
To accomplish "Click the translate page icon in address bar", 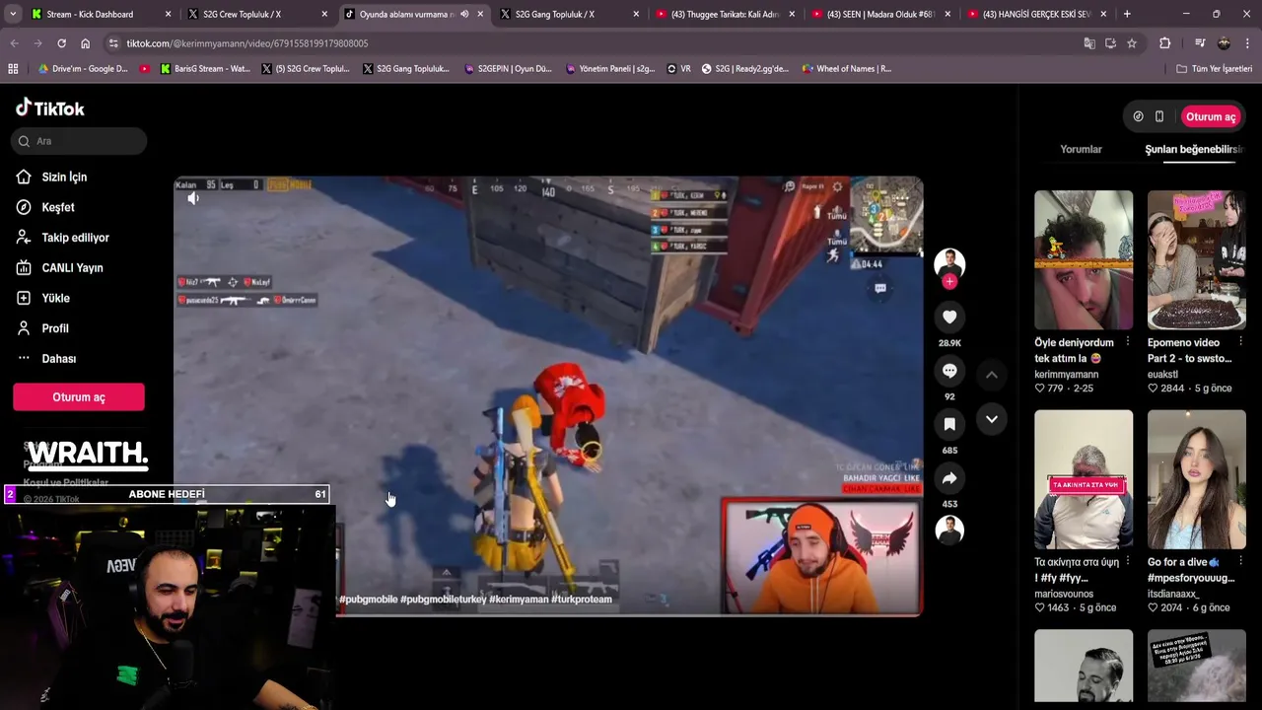I will (x=1088, y=43).
